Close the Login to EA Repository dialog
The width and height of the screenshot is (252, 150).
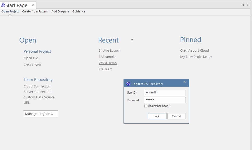coord(184,82)
